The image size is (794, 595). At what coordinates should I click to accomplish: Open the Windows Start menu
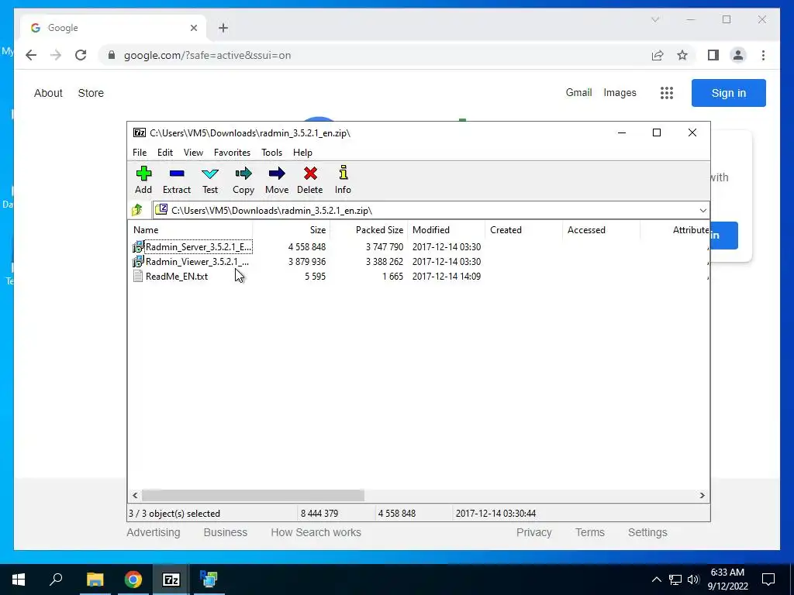click(x=19, y=580)
